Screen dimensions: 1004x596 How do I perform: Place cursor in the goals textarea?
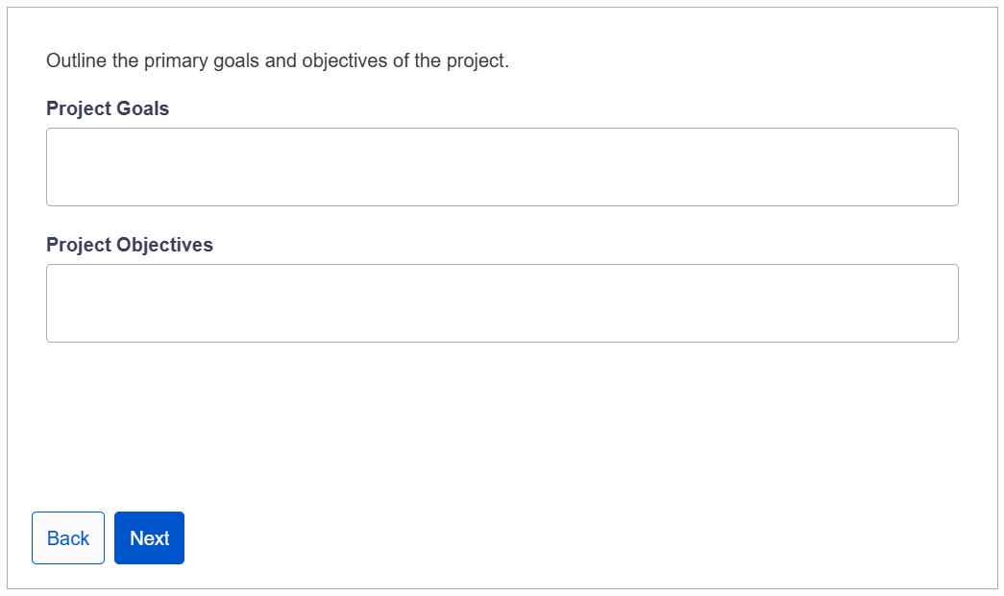tap(502, 167)
